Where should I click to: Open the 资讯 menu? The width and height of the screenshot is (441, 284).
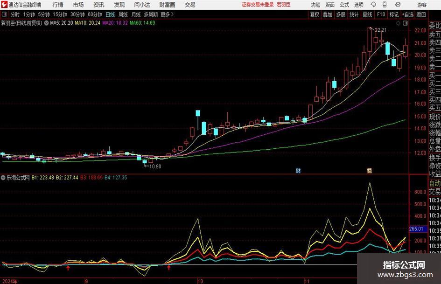[x=99, y=5]
